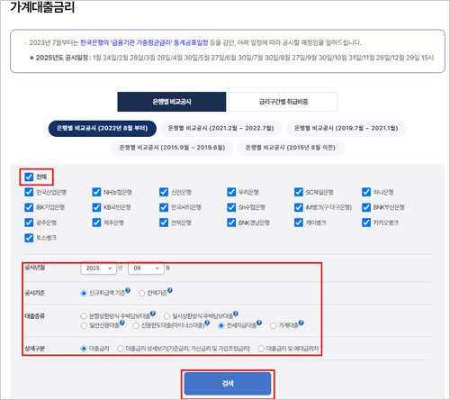The width and height of the screenshot is (450, 400).
Task: Select 대출금리 및 예대금리차 radio option
Action: tap(261, 349)
